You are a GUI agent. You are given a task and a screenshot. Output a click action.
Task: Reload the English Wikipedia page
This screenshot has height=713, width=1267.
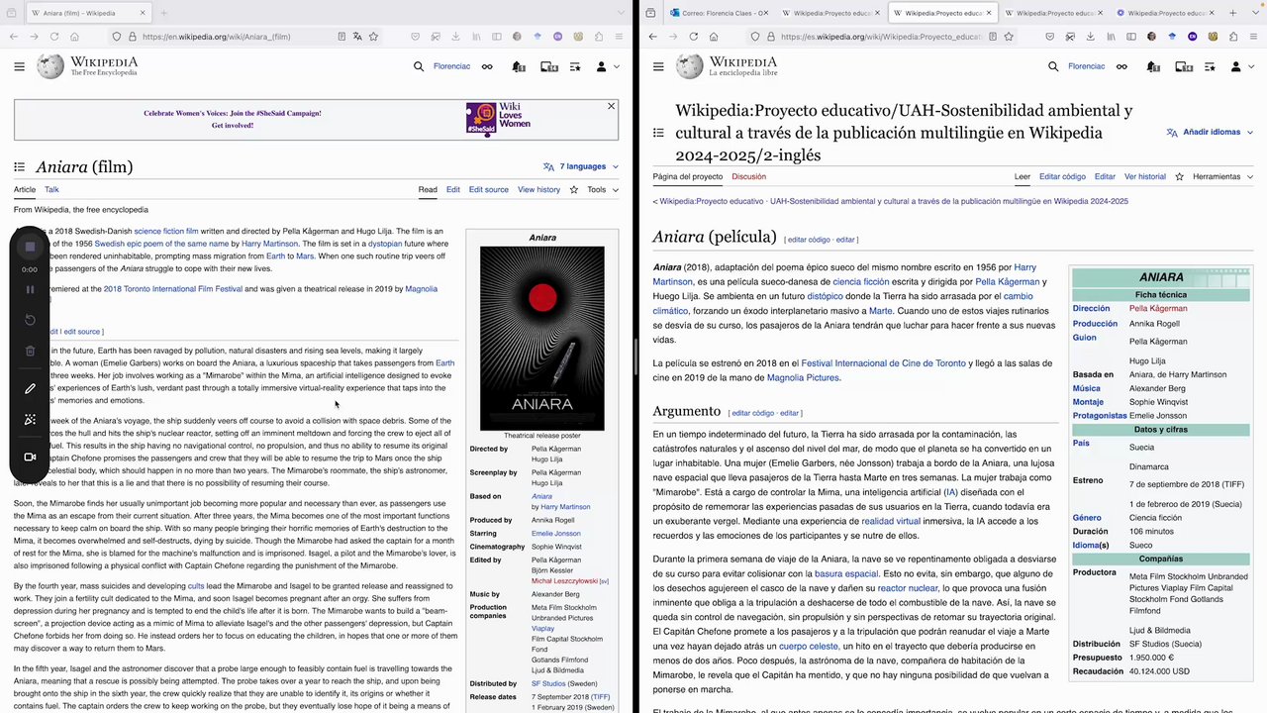54,37
